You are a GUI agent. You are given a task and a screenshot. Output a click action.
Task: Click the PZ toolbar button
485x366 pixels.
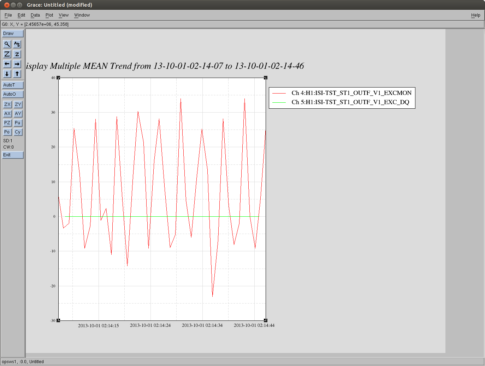pyautogui.click(x=7, y=123)
